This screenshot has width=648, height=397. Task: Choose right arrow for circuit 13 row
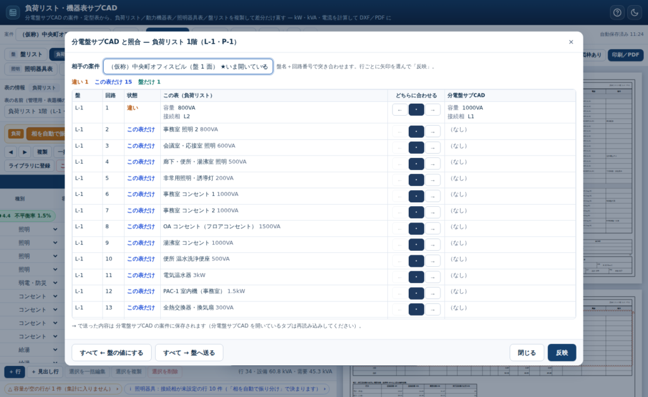click(433, 310)
